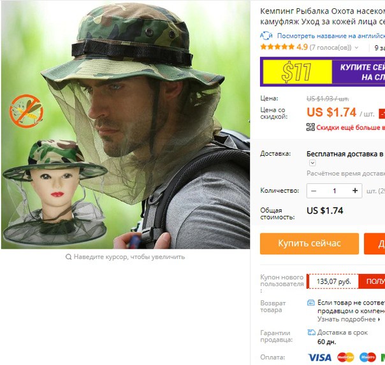Expand 'Узнать подробнее' arrow link
Screen dimensions: 385x365
[x=379, y=319]
